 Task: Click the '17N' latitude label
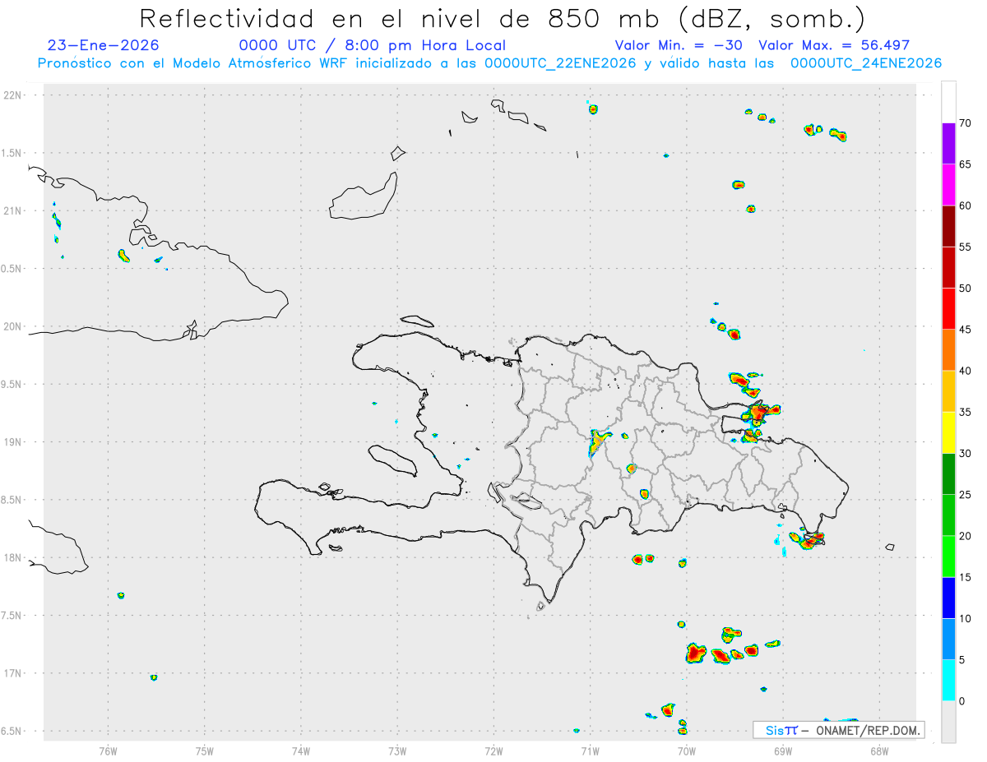coord(13,673)
